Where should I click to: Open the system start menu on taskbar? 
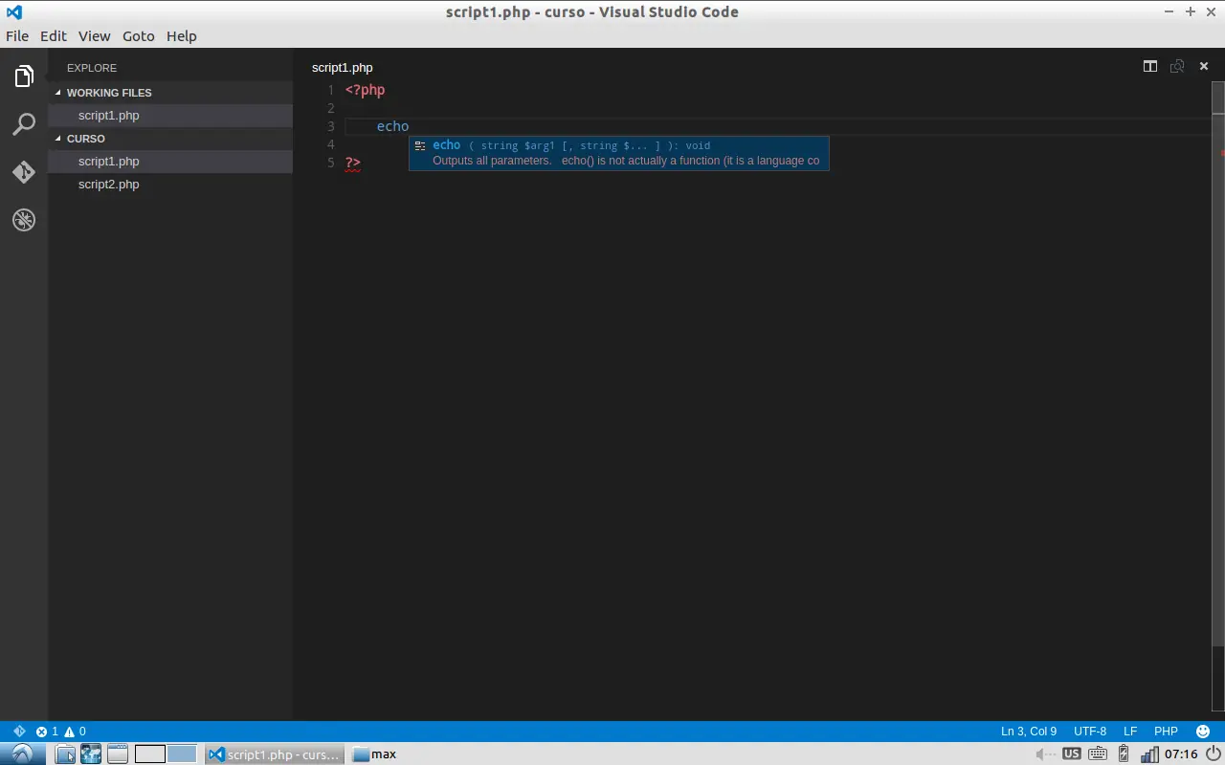pyautogui.click(x=21, y=754)
